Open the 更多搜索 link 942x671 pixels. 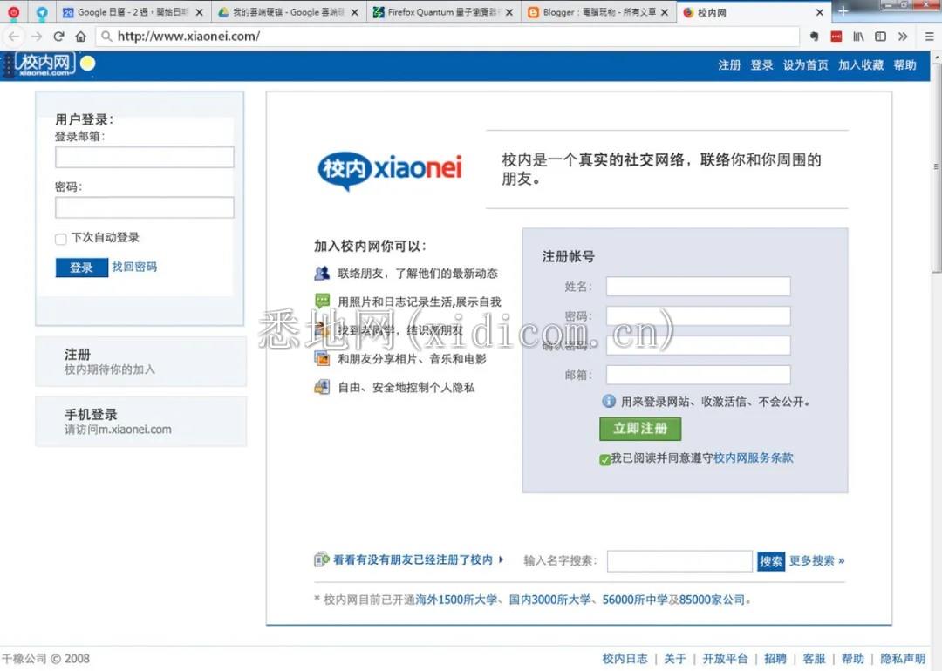pyautogui.click(x=817, y=560)
